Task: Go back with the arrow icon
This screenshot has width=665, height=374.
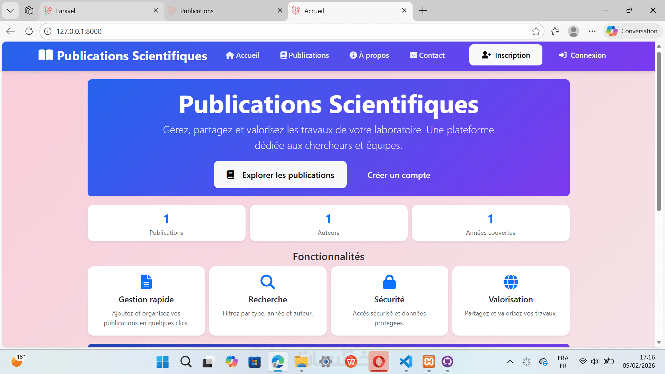Action: pos(10,31)
